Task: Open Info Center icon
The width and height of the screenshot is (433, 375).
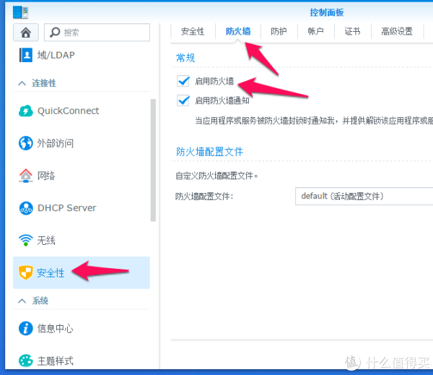Action: point(26,328)
